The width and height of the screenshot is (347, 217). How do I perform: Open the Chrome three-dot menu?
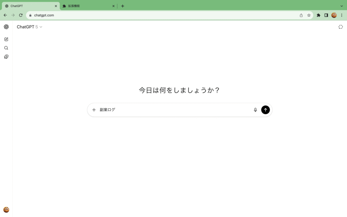pyautogui.click(x=342, y=15)
